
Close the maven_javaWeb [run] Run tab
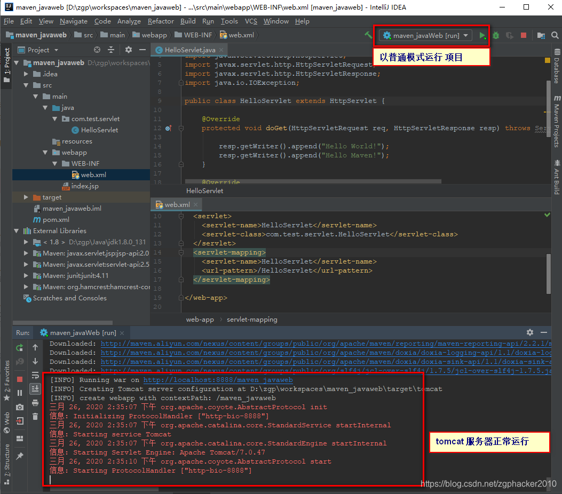pos(122,333)
